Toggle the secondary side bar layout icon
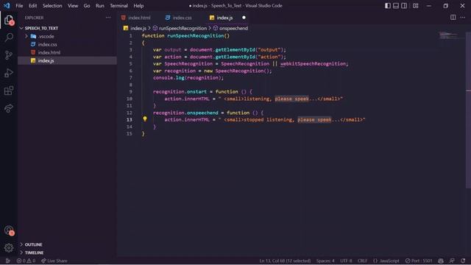Screen dimensions: 471x265 coord(404,6)
